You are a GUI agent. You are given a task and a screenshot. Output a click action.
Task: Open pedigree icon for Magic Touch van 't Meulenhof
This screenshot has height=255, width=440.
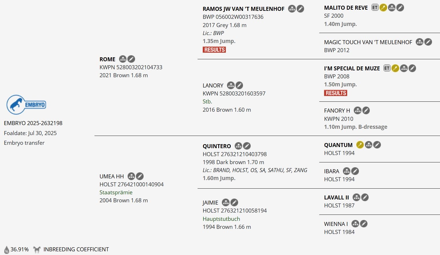(x=419, y=42)
